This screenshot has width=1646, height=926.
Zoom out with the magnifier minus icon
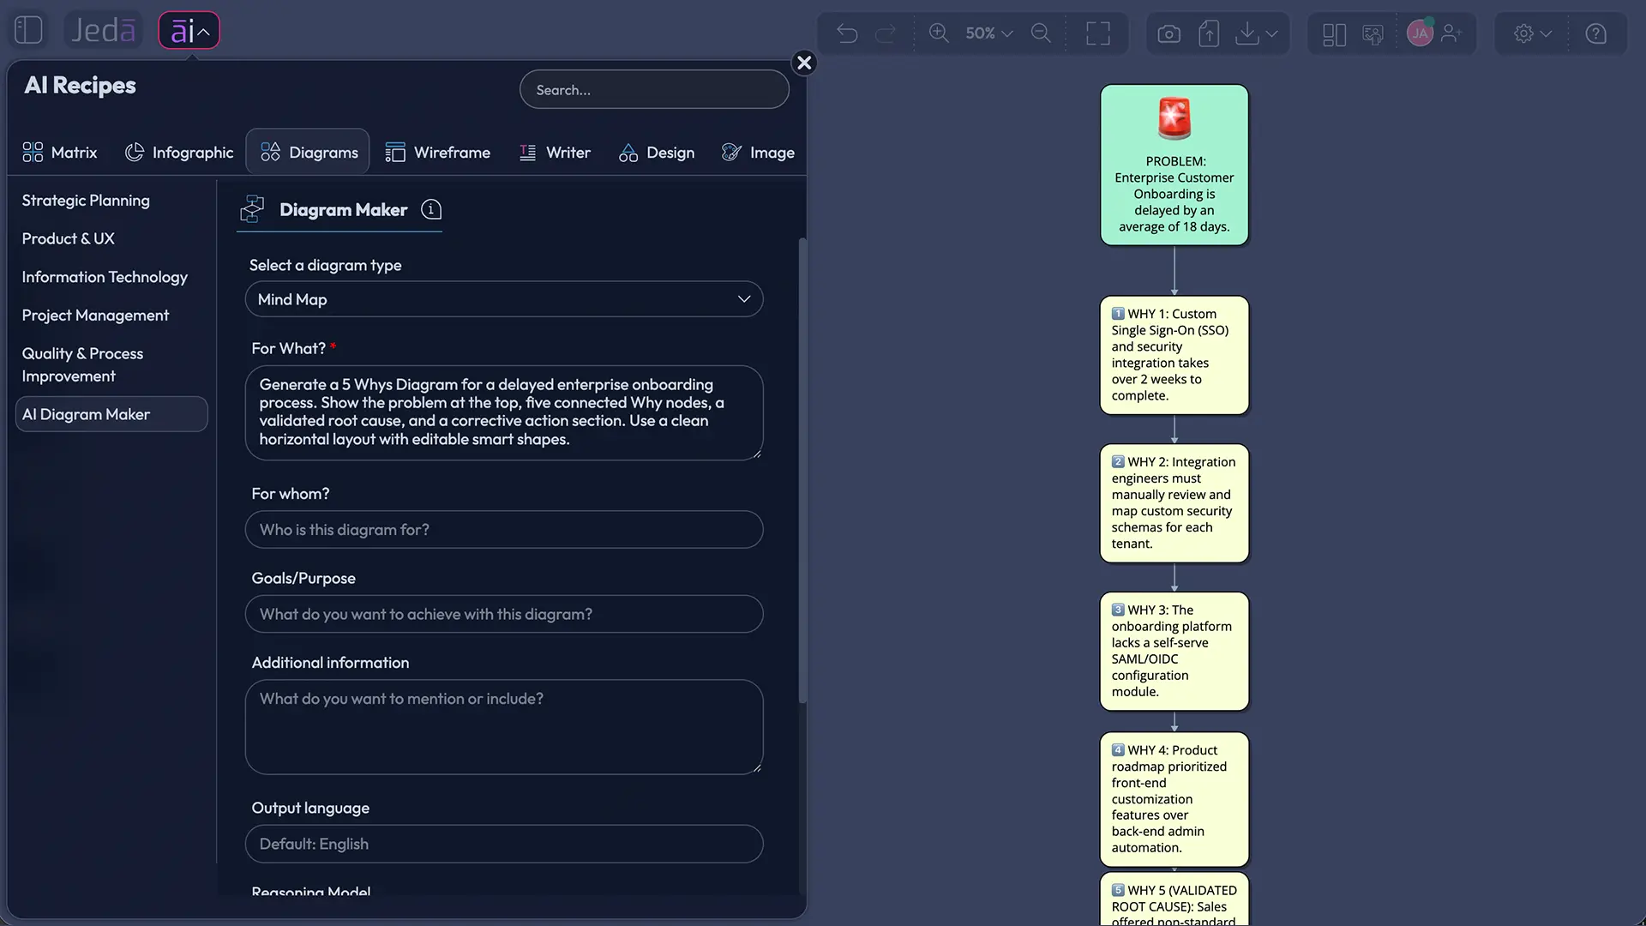pyautogui.click(x=1041, y=33)
